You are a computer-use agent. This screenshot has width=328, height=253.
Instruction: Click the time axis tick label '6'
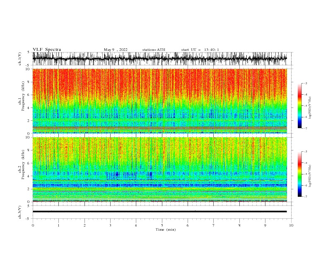188,225
